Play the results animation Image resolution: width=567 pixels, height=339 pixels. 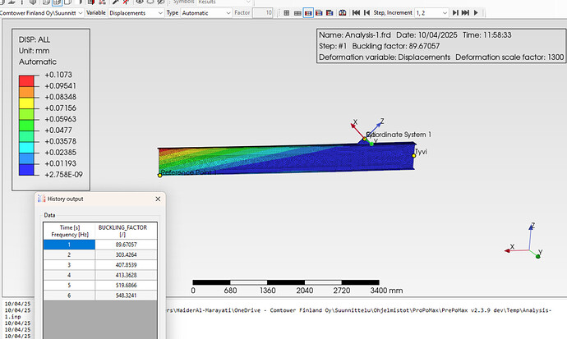click(x=476, y=13)
